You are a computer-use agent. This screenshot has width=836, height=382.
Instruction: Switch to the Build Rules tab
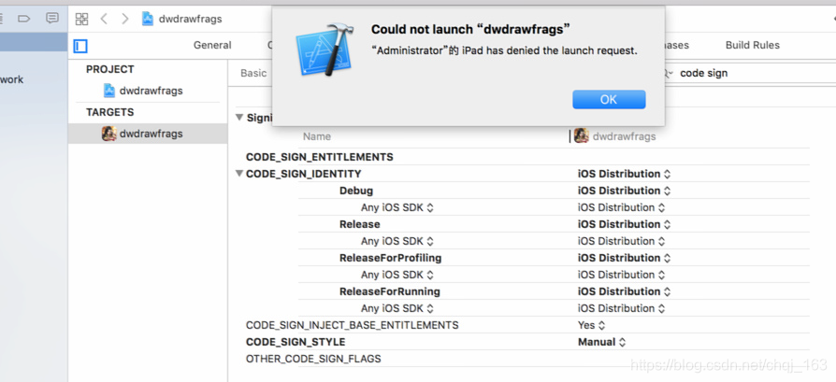[x=752, y=45]
